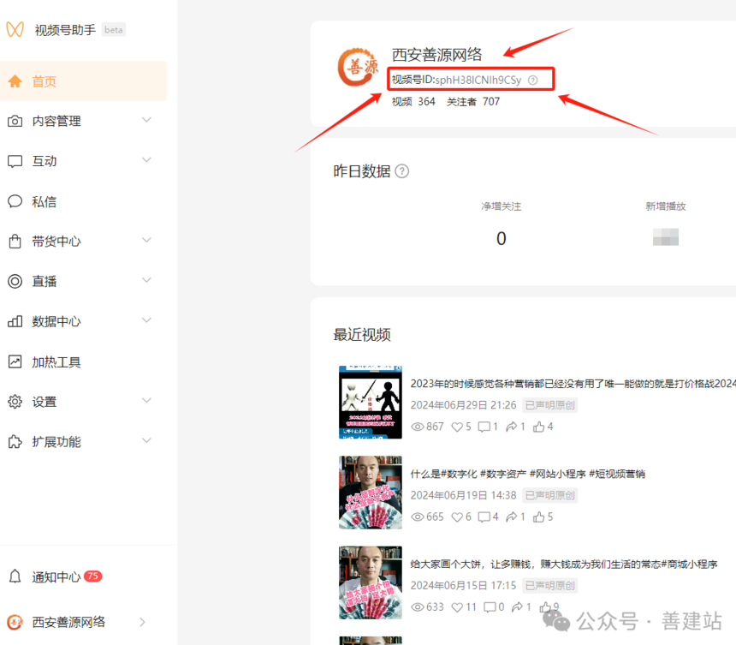Click the puzzle piece icon beside 扩展功能
The image size is (736, 645).
(x=15, y=442)
